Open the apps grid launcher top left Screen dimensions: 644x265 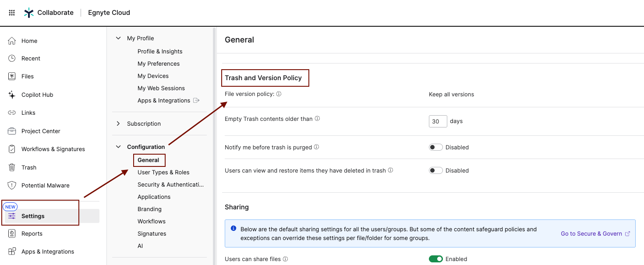click(x=11, y=12)
